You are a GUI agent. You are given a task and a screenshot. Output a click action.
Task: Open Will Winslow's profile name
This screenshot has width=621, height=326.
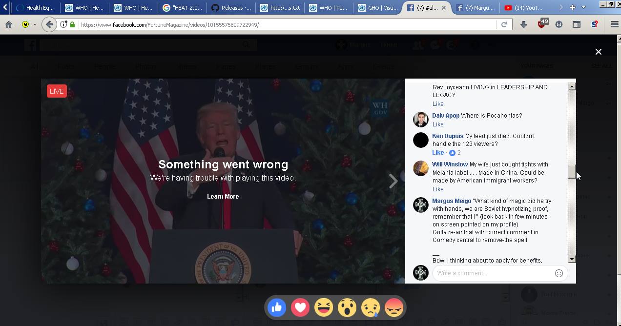tap(450, 164)
